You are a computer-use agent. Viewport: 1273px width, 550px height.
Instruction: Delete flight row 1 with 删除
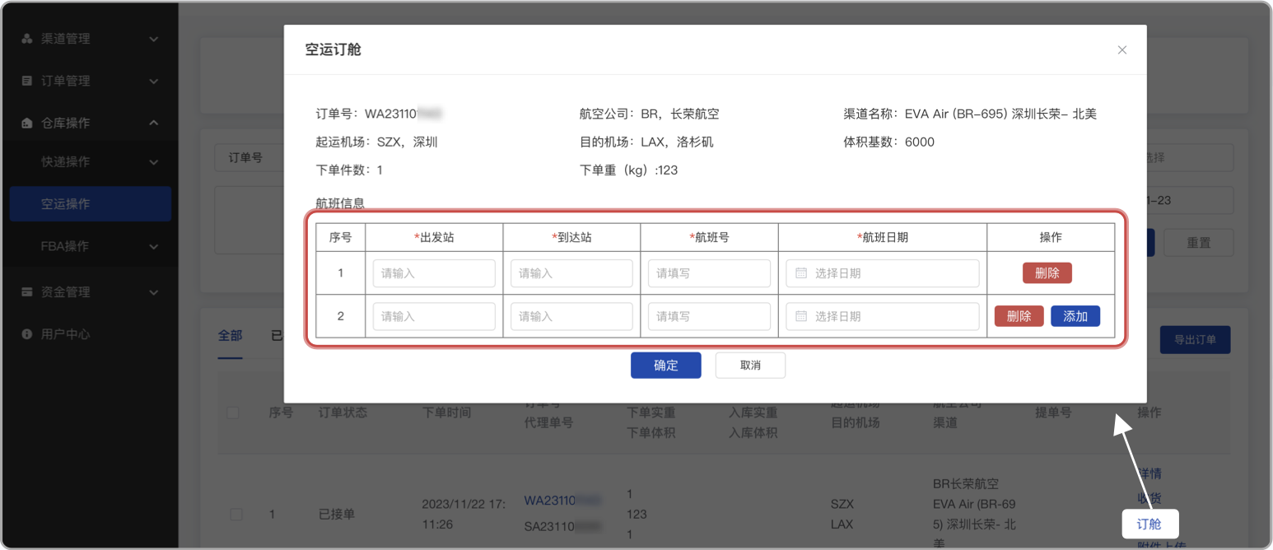(x=1047, y=273)
